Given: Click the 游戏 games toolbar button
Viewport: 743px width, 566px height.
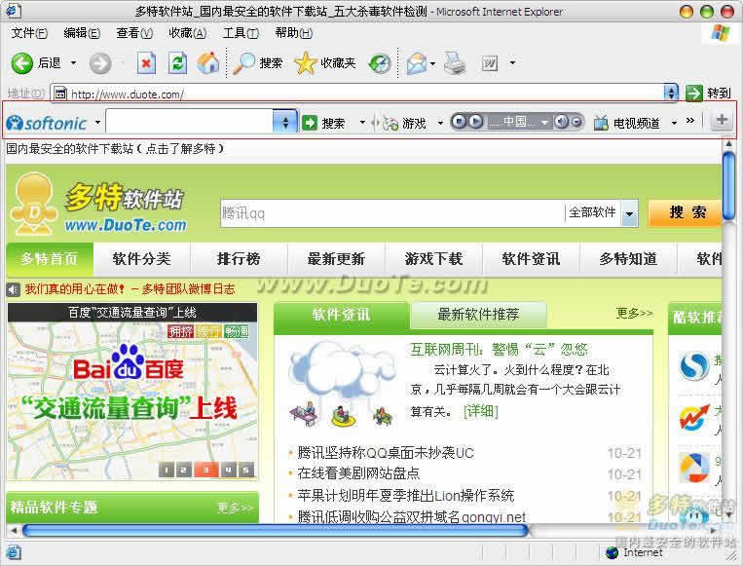Looking at the screenshot, I should click(x=404, y=124).
